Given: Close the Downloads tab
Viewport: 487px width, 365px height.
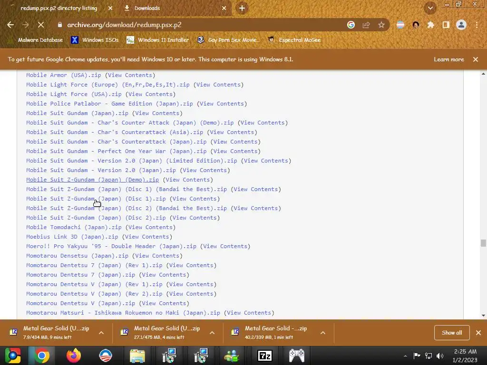Looking at the screenshot, I should (224, 8).
